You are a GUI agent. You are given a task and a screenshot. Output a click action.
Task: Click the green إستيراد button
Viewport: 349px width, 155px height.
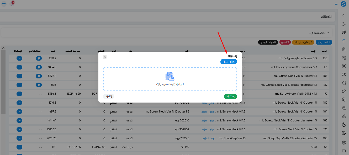click(230, 97)
